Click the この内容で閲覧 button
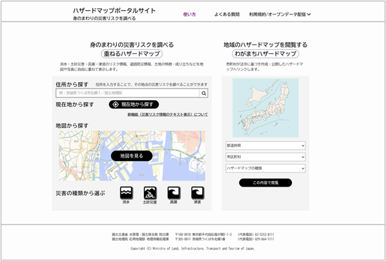 click(266, 183)
